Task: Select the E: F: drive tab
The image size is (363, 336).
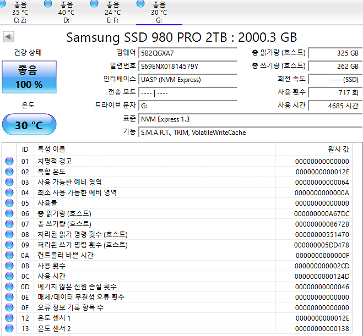Action: [x=112, y=12]
